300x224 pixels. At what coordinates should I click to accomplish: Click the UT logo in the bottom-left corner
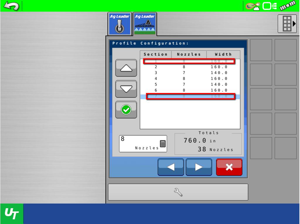tap(11, 213)
